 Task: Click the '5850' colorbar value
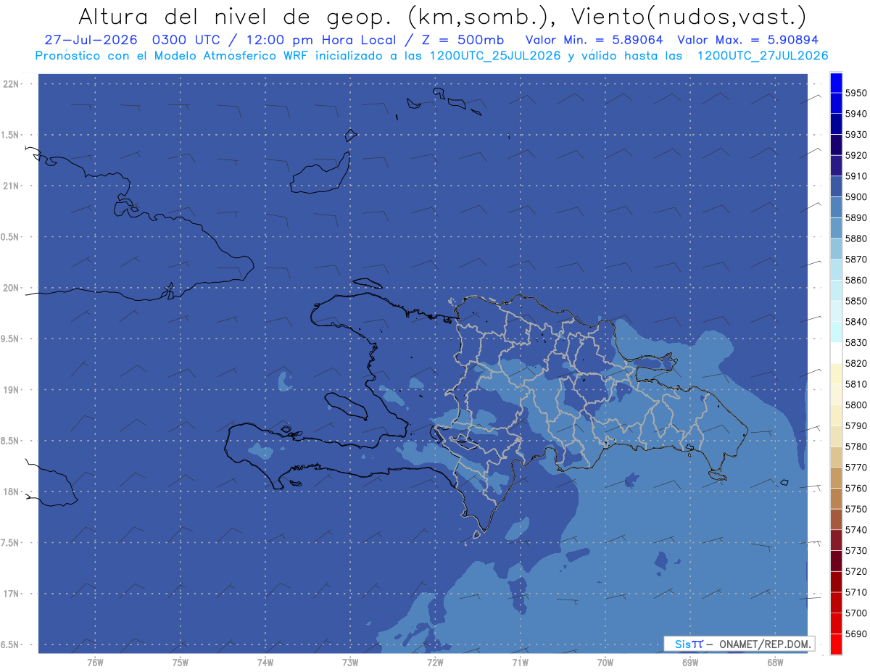856,301
